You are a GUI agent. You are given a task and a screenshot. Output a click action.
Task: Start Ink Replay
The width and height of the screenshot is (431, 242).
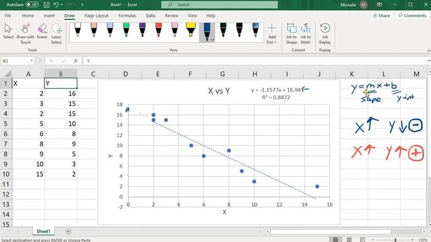325,34
